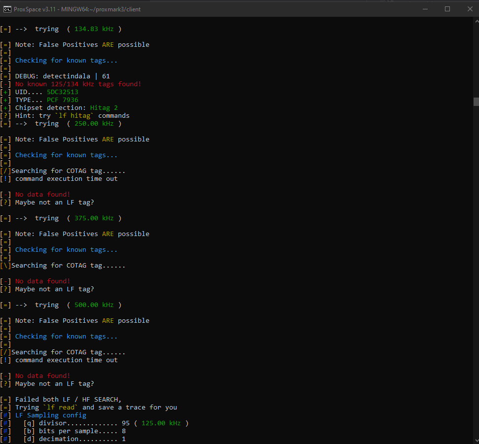
Task: Click the "LF Sampling config" heading
Action: point(51,415)
